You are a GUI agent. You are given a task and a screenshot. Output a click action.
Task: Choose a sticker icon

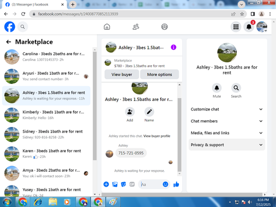pyautogui.click(x=124, y=184)
